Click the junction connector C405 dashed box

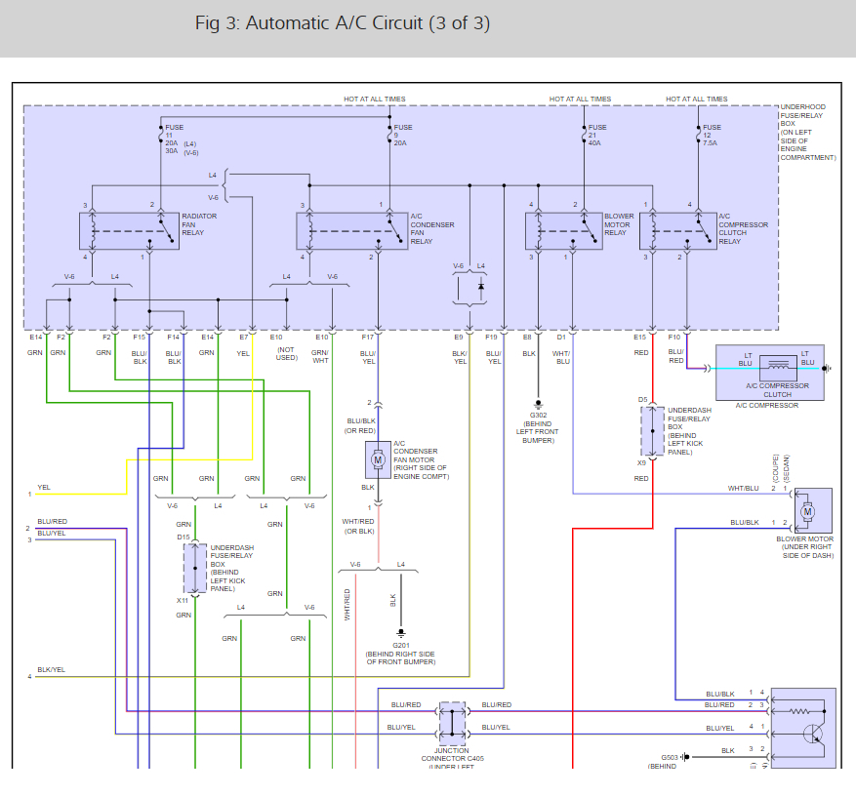pyautogui.click(x=452, y=724)
